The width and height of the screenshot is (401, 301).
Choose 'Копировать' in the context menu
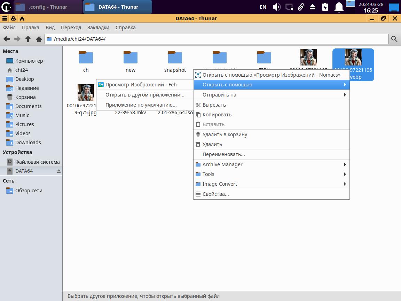coord(217,115)
